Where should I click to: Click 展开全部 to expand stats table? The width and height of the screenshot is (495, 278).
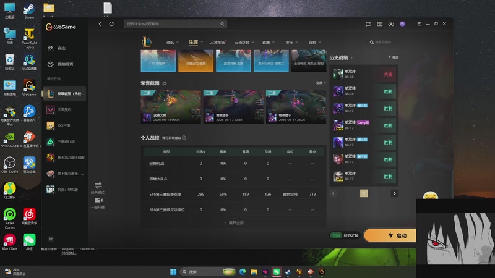click(x=234, y=223)
